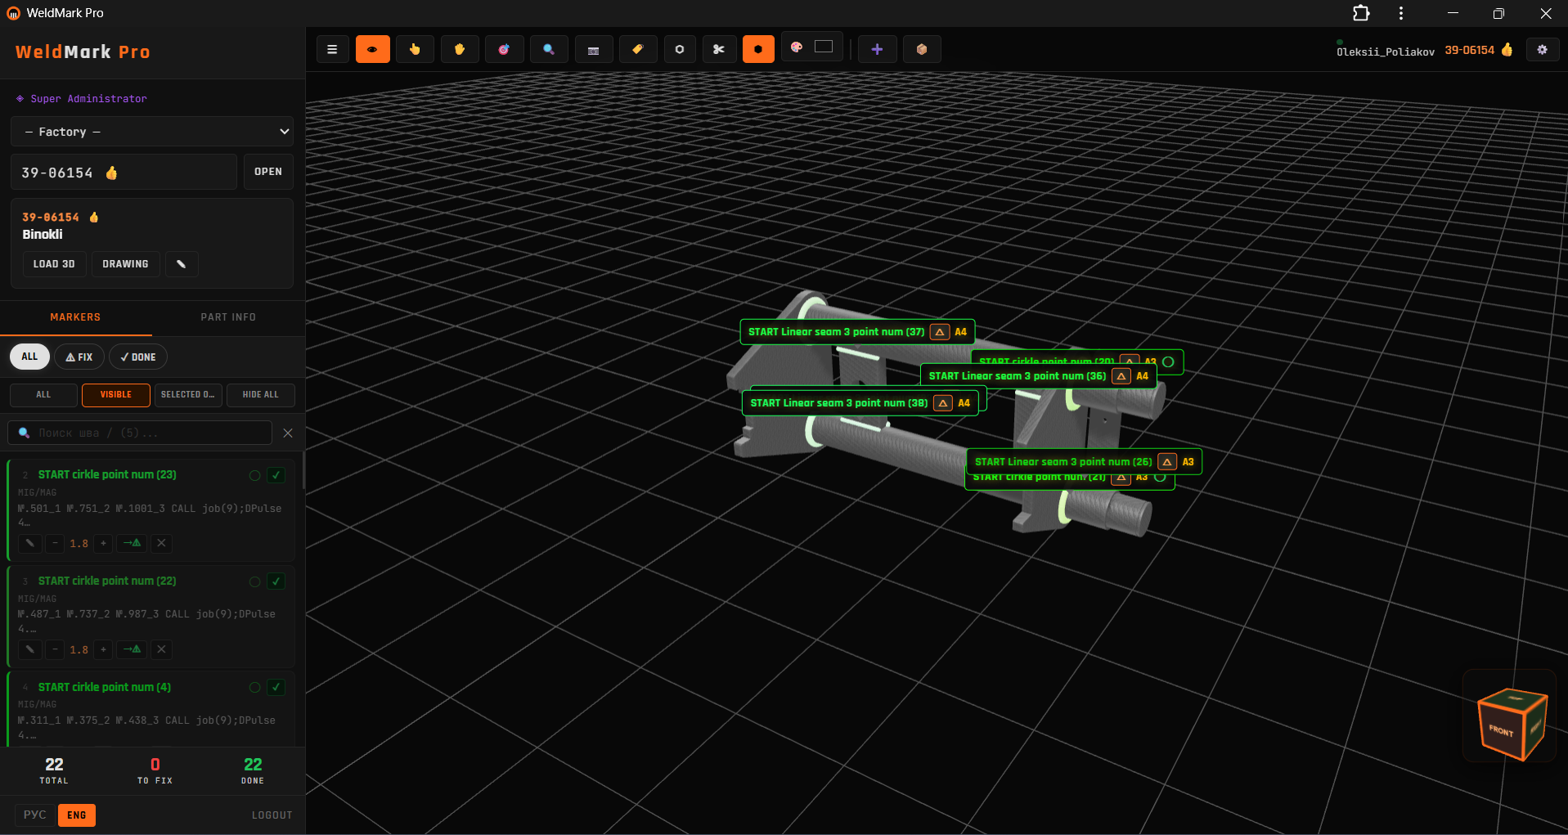Image resolution: width=1568 pixels, height=835 pixels.
Task: Select the pointing finger tool
Action: [416, 49]
